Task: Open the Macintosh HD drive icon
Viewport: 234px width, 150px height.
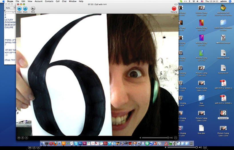Action: click(x=223, y=8)
